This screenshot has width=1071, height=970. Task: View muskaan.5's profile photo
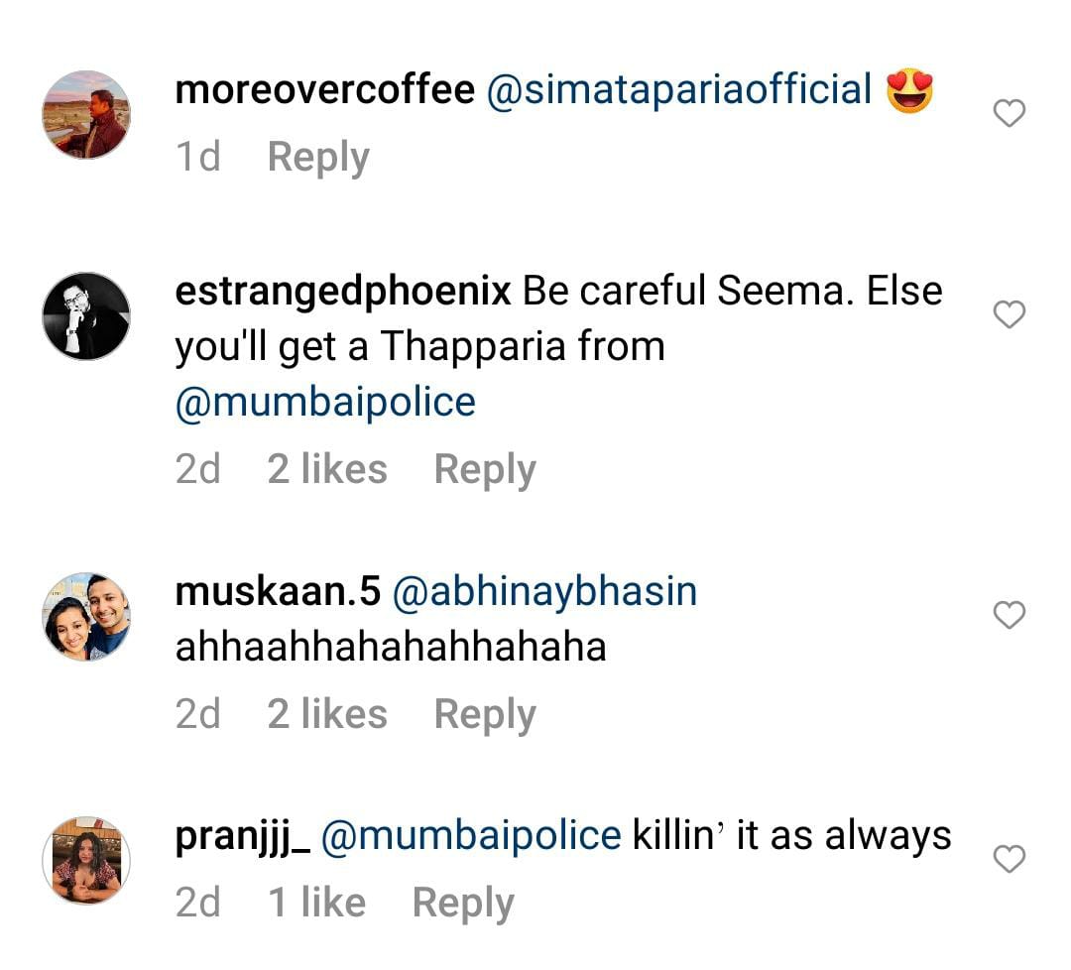pyautogui.click(x=86, y=616)
